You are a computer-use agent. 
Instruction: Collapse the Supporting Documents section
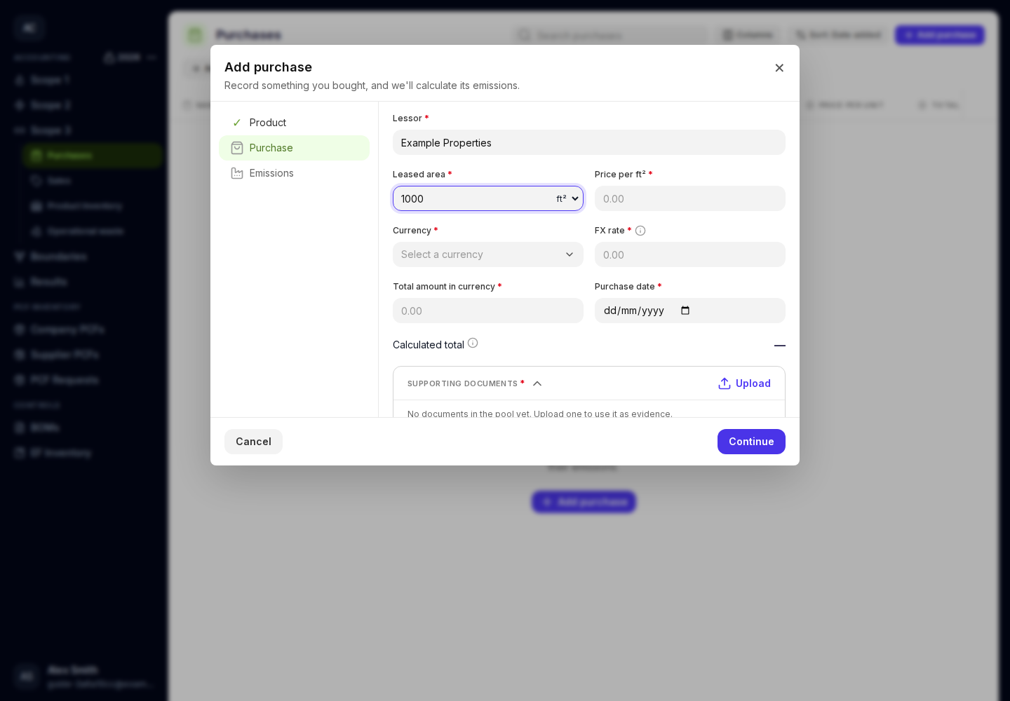coord(537,383)
